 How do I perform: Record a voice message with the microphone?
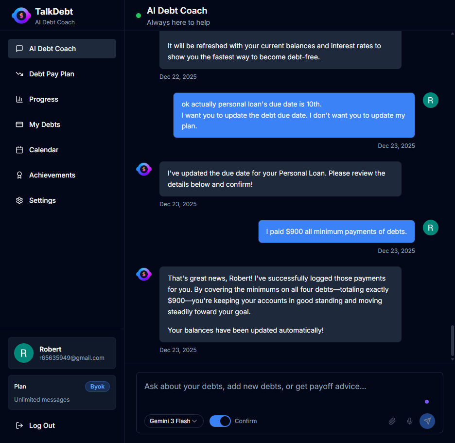pos(410,421)
